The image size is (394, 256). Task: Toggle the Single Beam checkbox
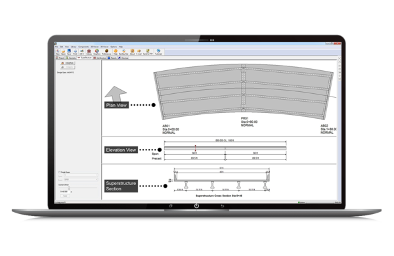pos(60,172)
